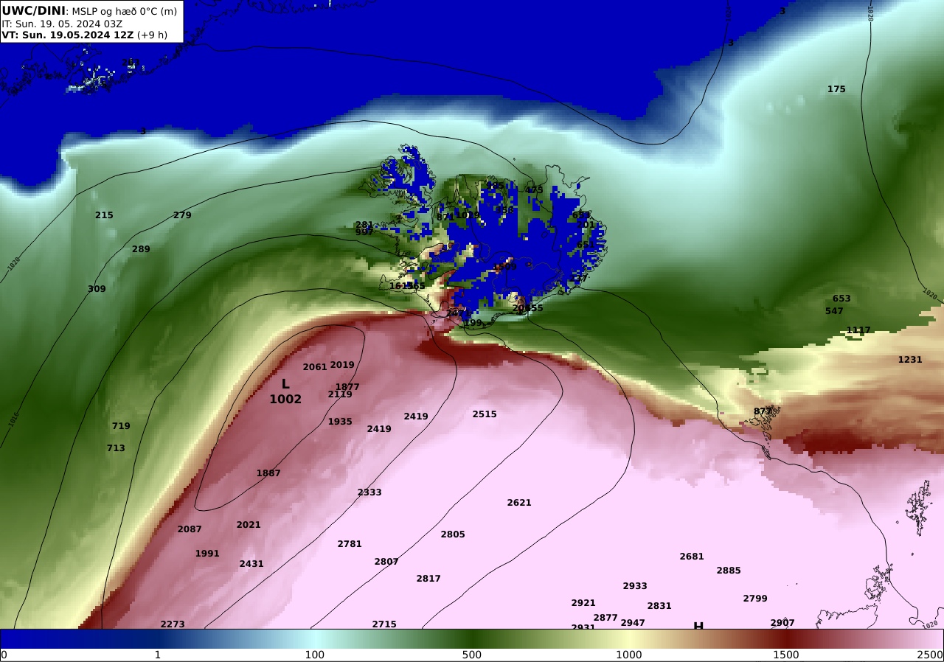Click the height value 2907
Screen dimensions: 944x662
pos(782,623)
